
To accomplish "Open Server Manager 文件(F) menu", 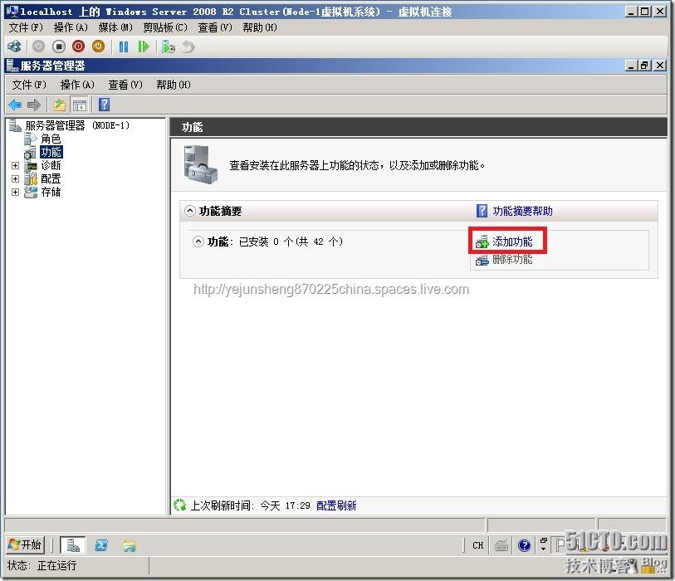I will tap(29, 85).
